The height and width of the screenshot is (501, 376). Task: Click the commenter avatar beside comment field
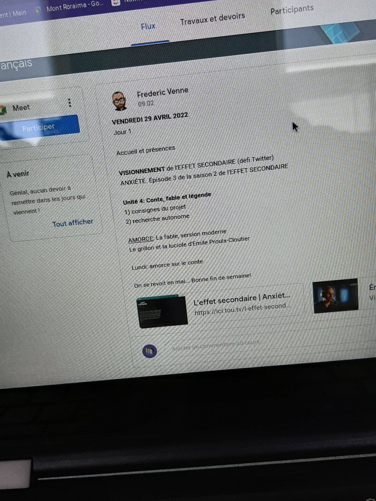pos(150,351)
